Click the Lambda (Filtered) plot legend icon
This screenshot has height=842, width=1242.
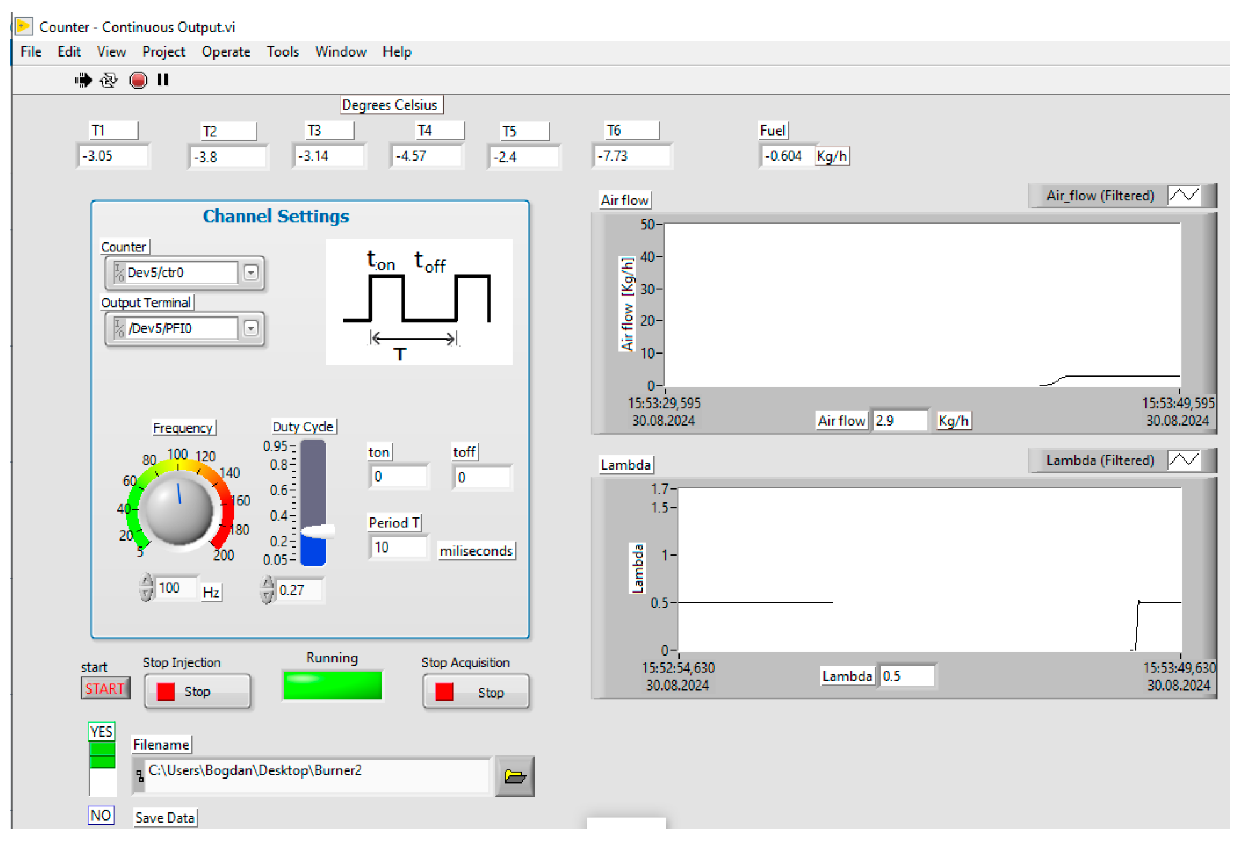(1183, 461)
